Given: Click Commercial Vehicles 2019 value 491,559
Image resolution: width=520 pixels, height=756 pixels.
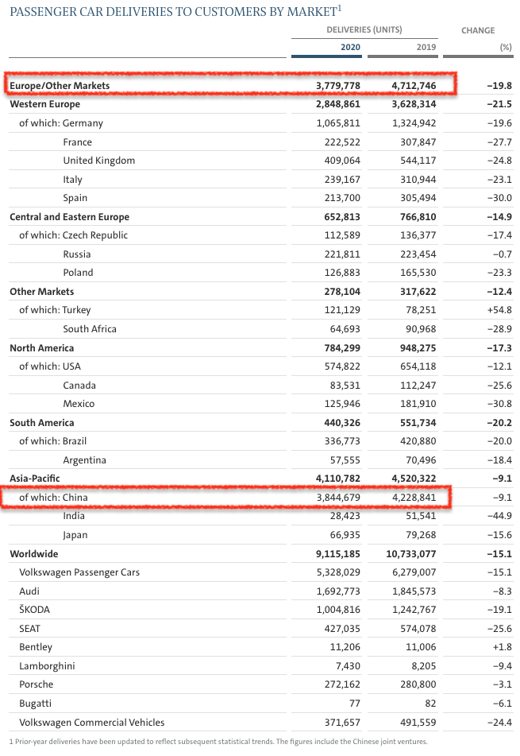Looking at the screenshot, I should (x=418, y=723).
